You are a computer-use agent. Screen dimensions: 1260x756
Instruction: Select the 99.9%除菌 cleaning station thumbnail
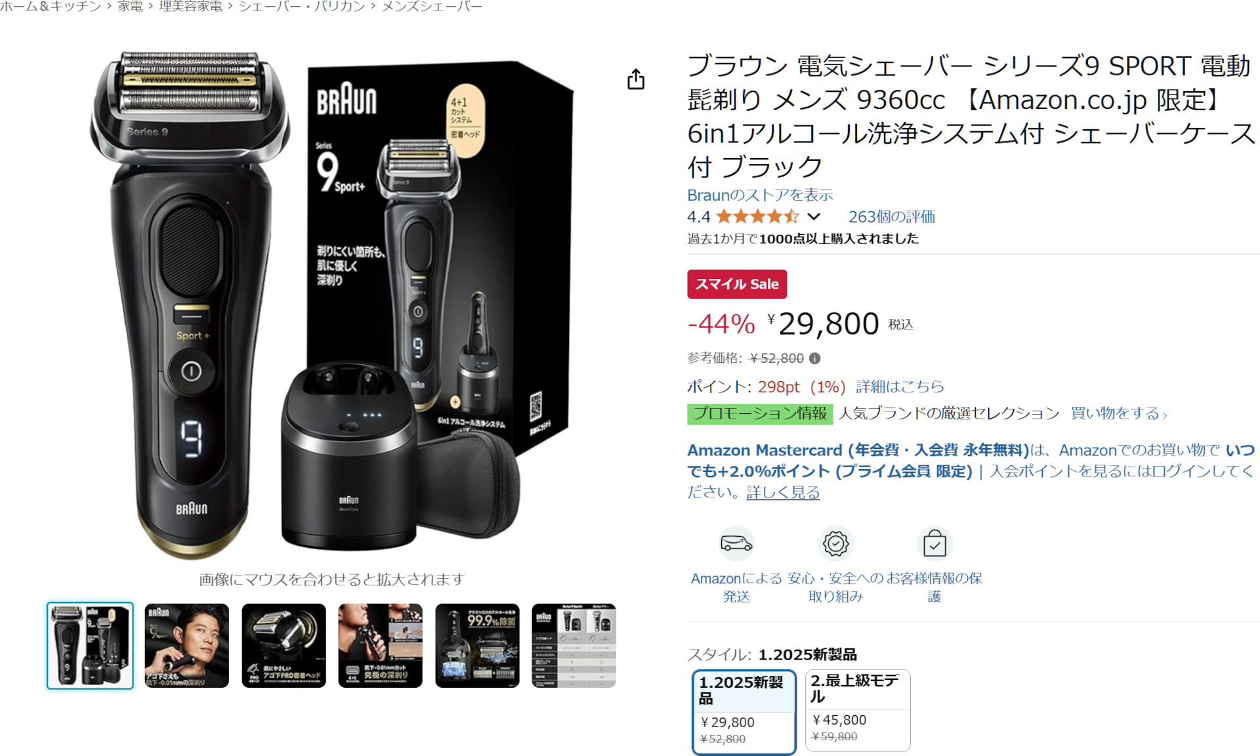[x=477, y=646]
